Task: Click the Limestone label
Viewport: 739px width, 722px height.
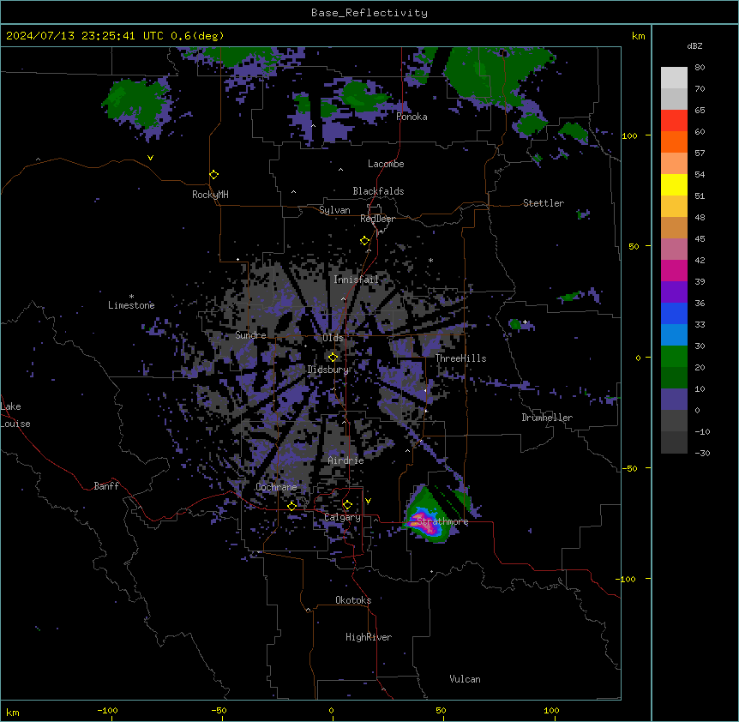Action: click(131, 305)
